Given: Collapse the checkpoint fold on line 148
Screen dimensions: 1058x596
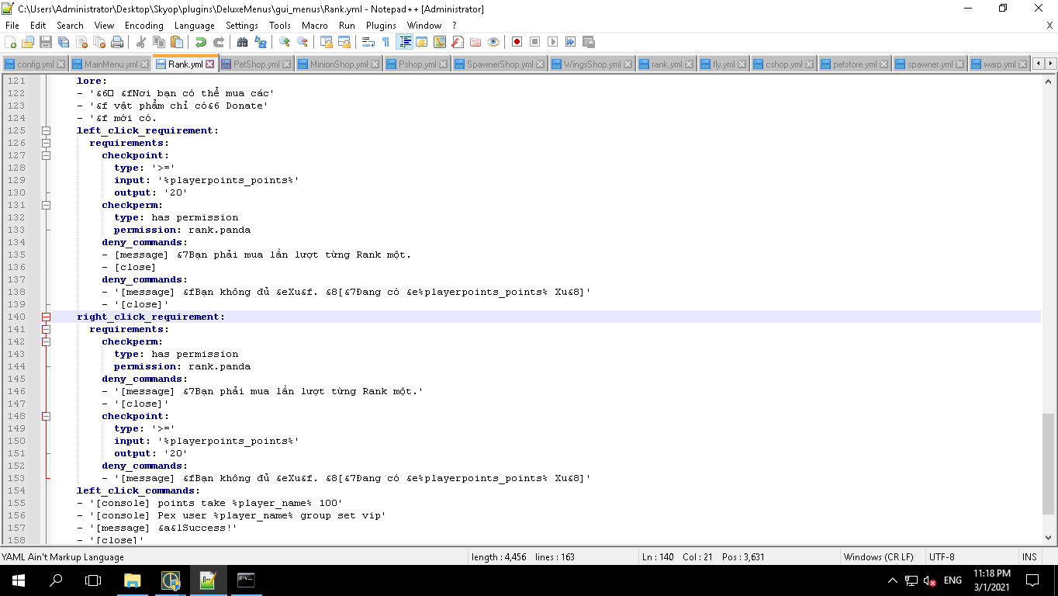Looking at the screenshot, I should pyautogui.click(x=46, y=416).
